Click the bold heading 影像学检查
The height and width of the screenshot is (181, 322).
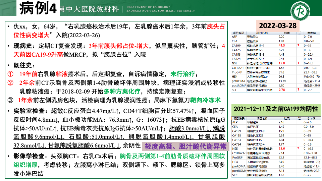[29, 156]
